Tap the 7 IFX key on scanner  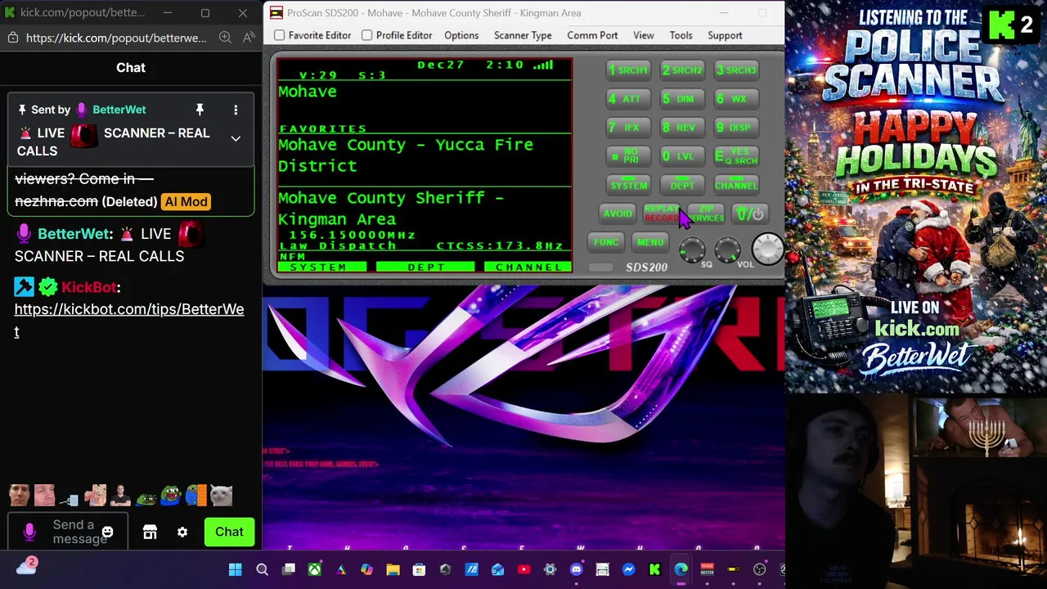pos(628,128)
